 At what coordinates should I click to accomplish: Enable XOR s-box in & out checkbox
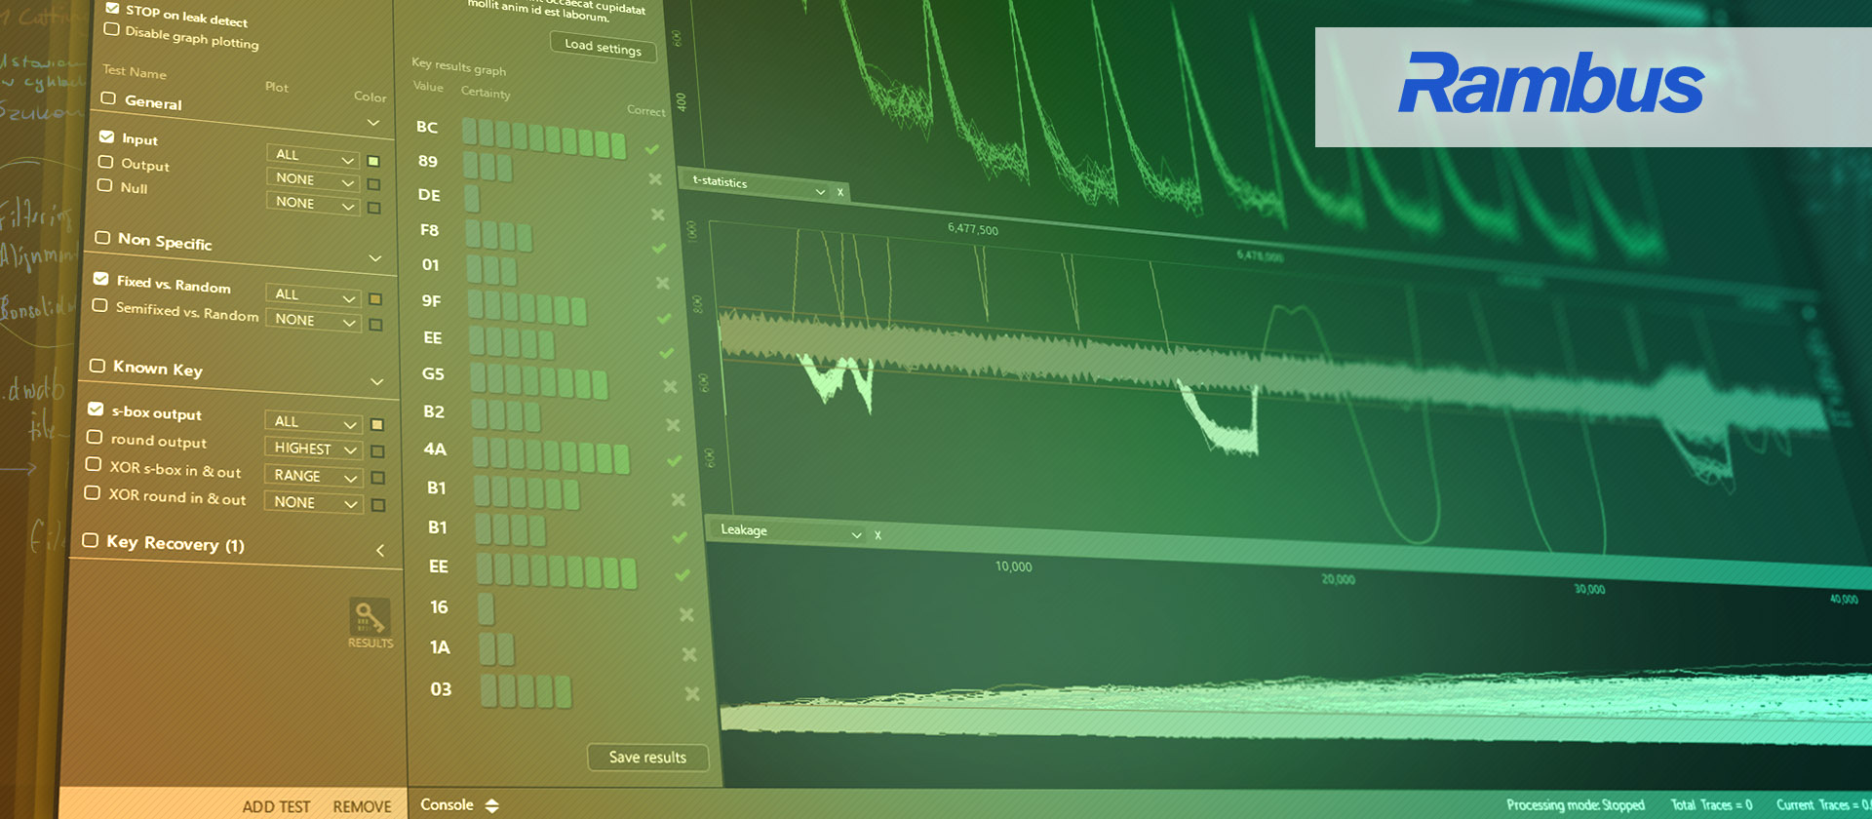pos(94,464)
